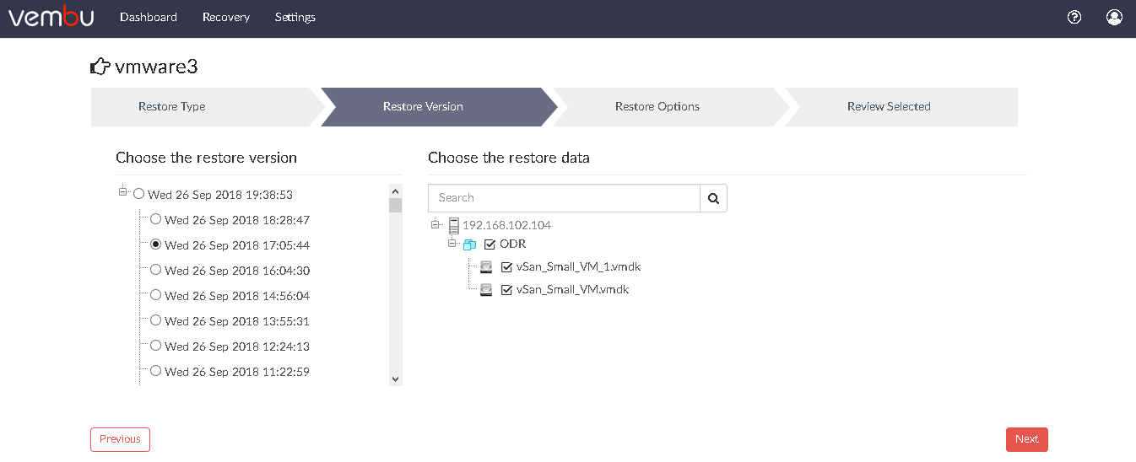Click the ODR virtual machine icon

pyautogui.click(x=470, y=244)
